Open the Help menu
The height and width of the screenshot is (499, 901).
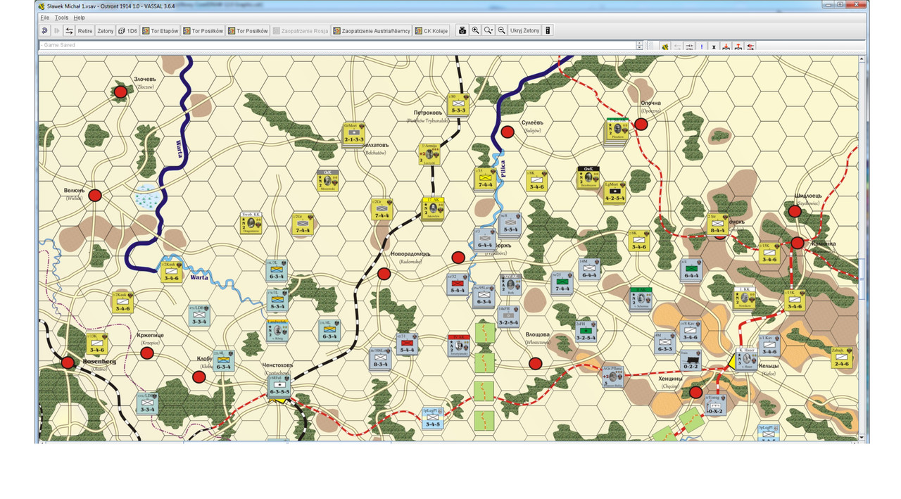79,17
